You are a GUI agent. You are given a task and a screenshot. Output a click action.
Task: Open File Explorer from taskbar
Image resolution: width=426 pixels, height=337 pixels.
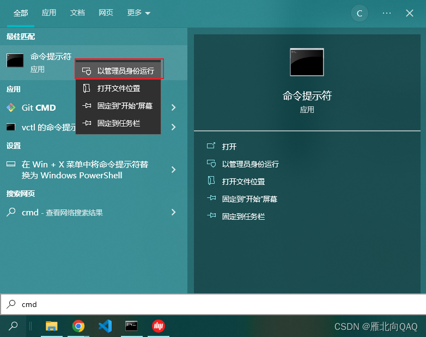52,326
